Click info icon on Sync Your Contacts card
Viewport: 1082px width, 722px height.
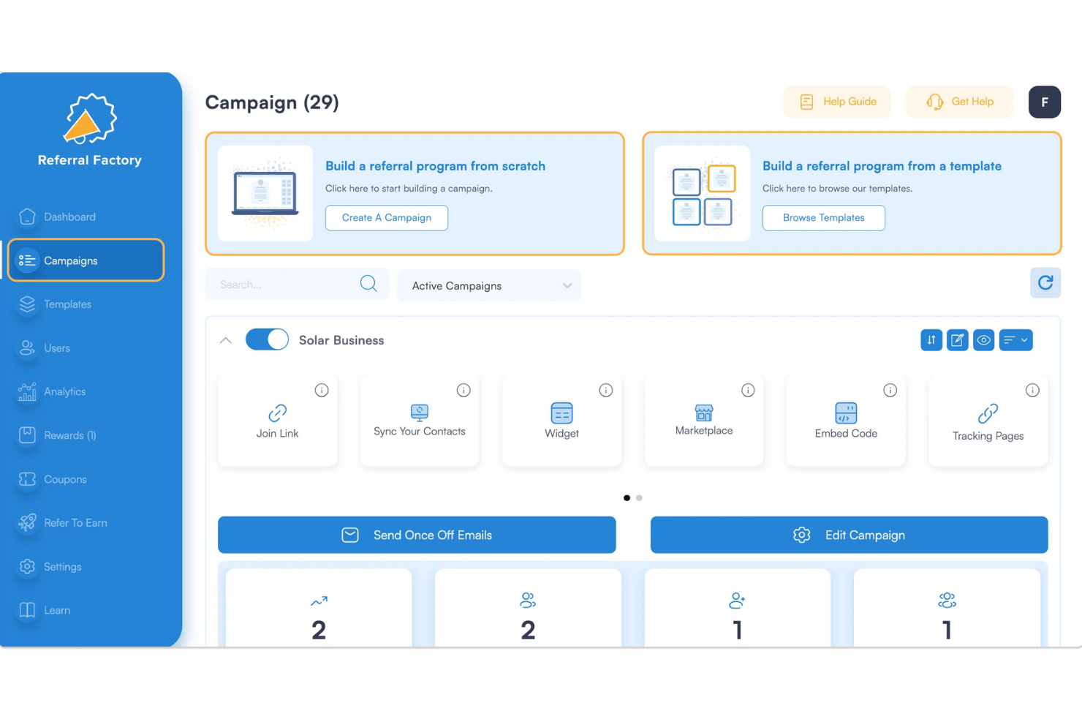(x=464, y=391)
